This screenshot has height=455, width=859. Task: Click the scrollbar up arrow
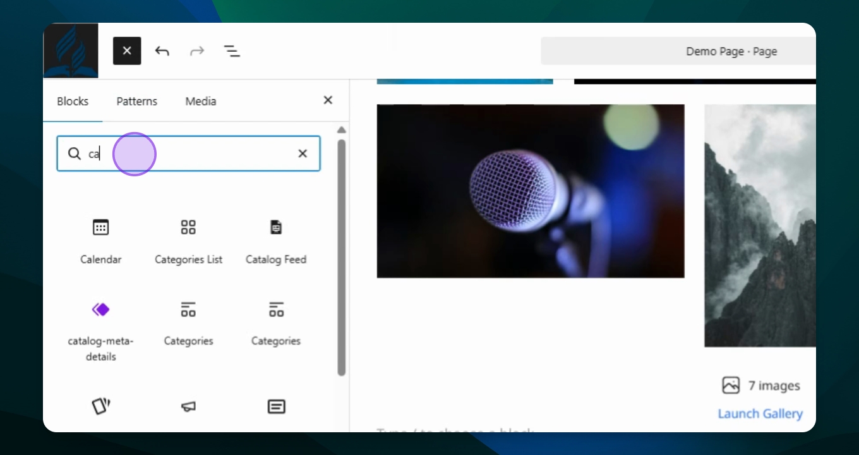pyautogui.click(x=342, y=130)
